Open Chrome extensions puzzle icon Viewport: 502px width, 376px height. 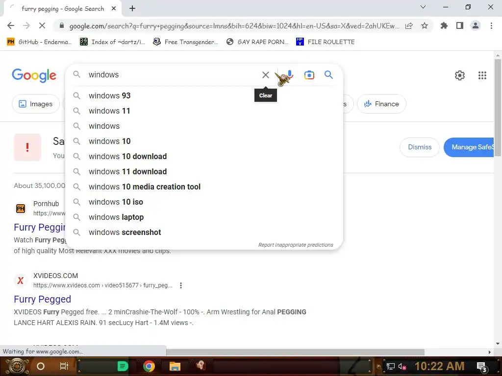click(x=444, y=25)
